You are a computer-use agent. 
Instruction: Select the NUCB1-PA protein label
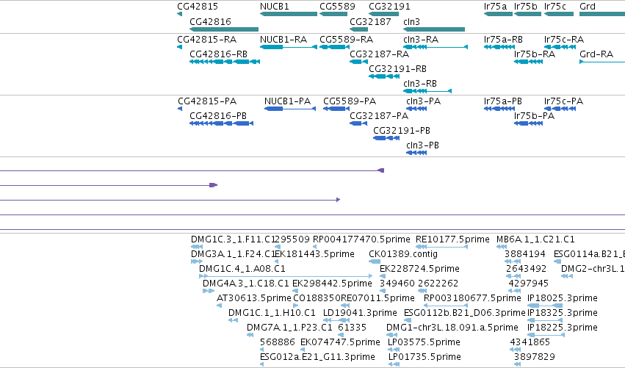(287, 101)
